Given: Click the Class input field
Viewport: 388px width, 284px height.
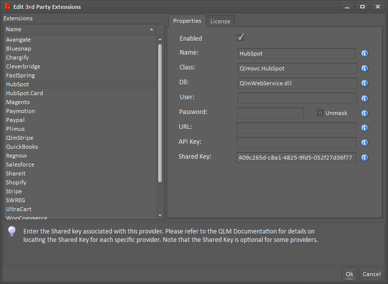Looking at the screenshot, I should click(x=297, y=68).
